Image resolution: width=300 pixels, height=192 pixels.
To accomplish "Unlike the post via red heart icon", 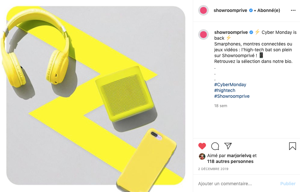I will [202, 146].
